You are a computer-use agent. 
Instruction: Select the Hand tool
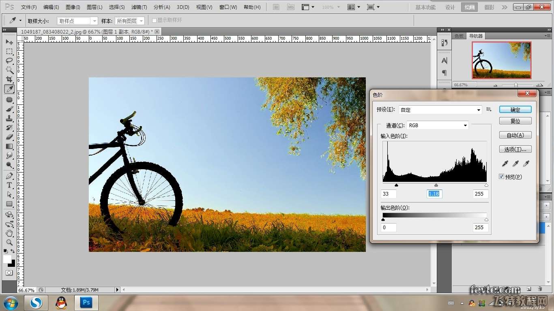click(x=9, y=233)
